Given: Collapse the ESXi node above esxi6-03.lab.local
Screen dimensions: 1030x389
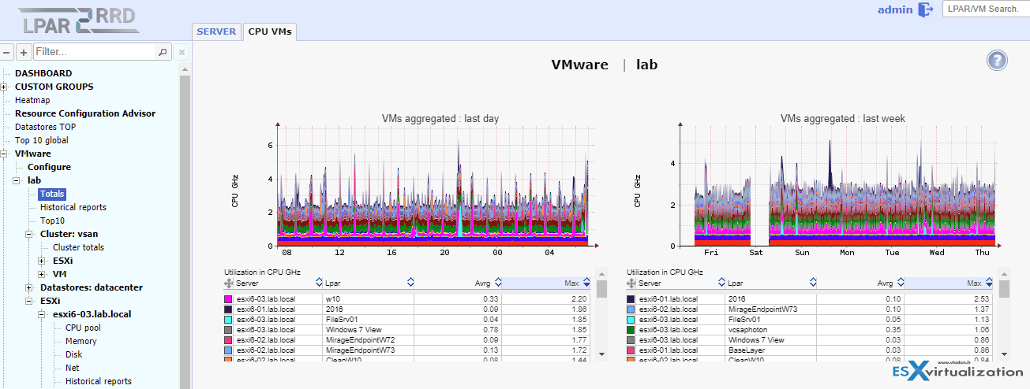Looking at the screenshot, I should (x=29, y=301).
